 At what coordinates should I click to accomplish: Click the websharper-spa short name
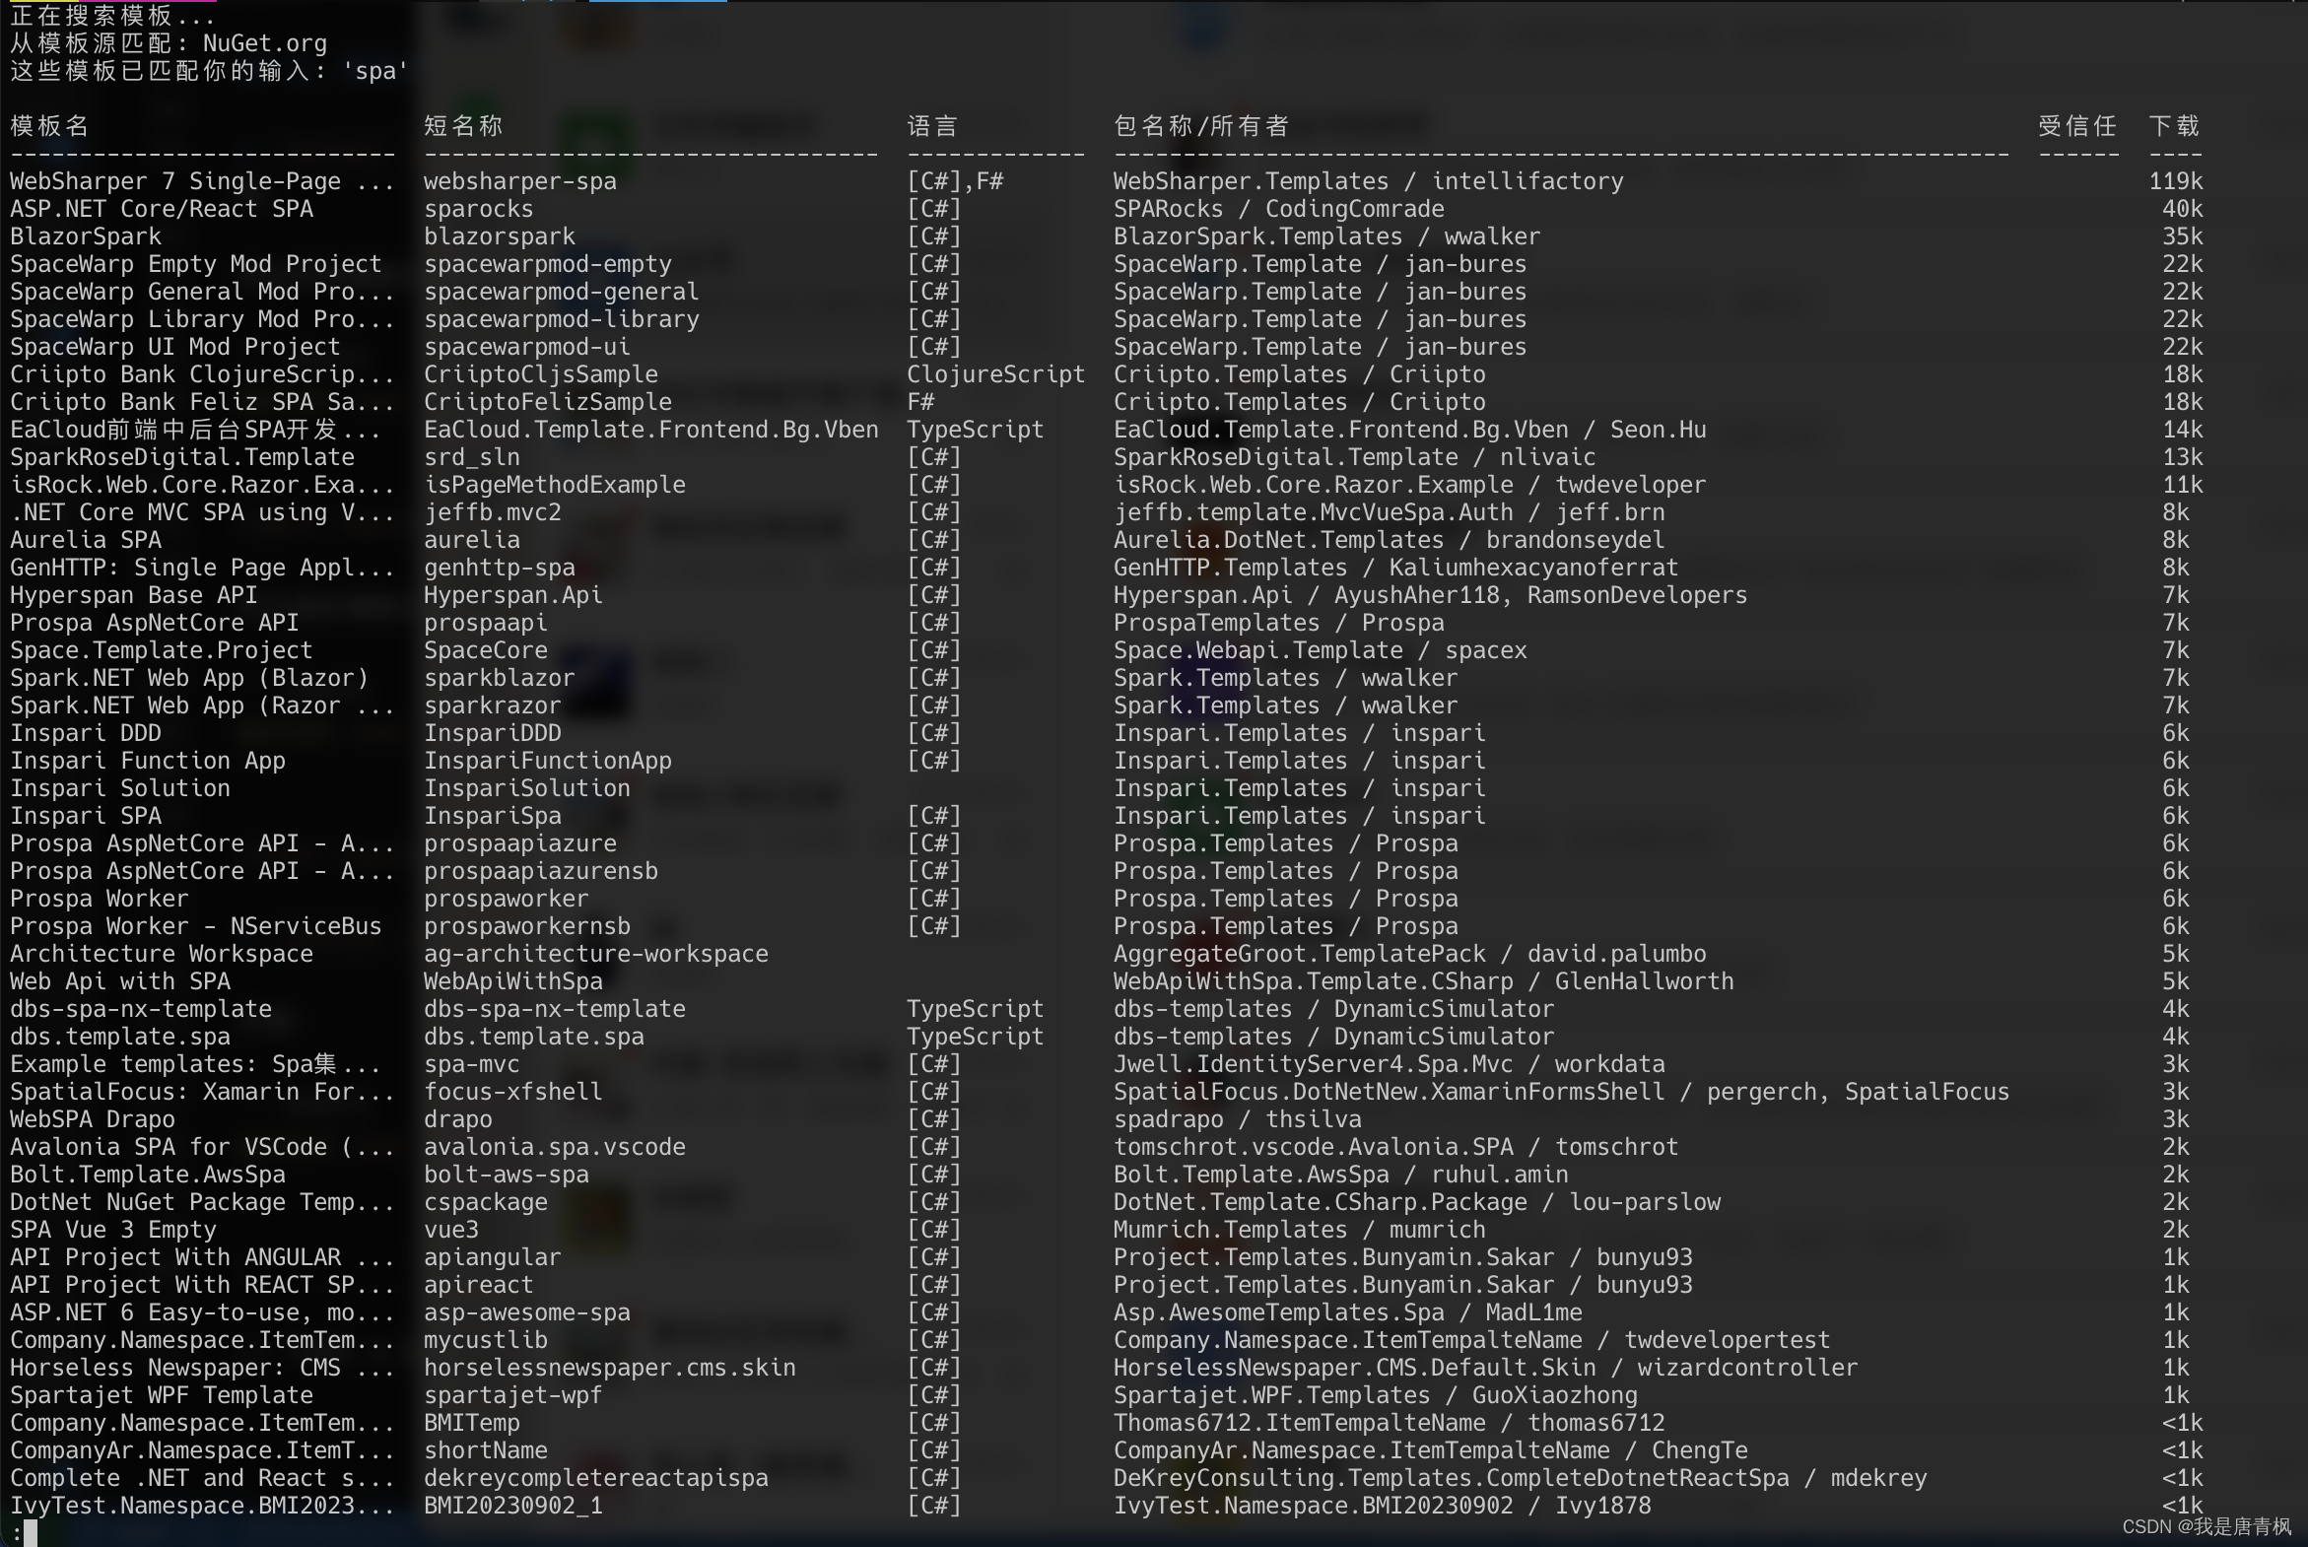pos(520,181)
